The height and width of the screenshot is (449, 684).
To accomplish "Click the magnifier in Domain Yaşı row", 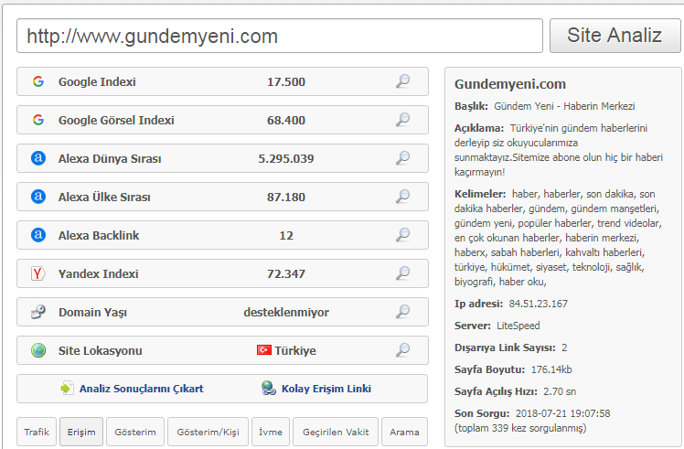I will pos(402,312).
